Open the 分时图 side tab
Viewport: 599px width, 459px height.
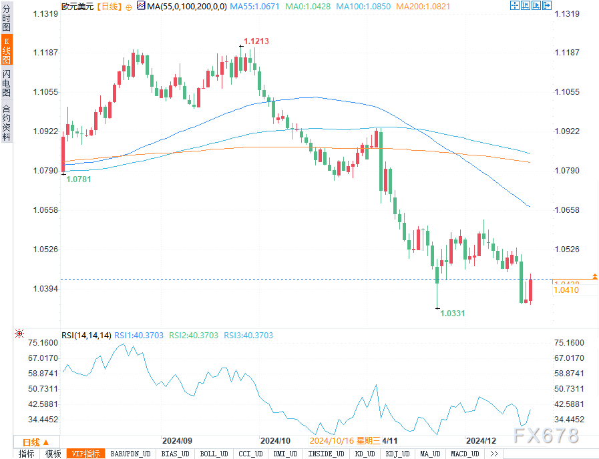pyautogui.click(x=7, y=17)
